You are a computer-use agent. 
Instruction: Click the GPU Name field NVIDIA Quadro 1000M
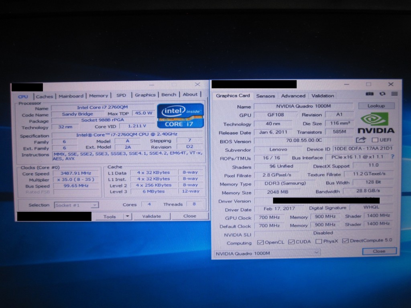[303, 106]
